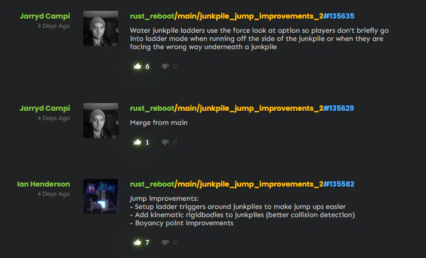Like commit #135635 with thumbs up
This screenshot has height=258, width=426.
[137, 66]
